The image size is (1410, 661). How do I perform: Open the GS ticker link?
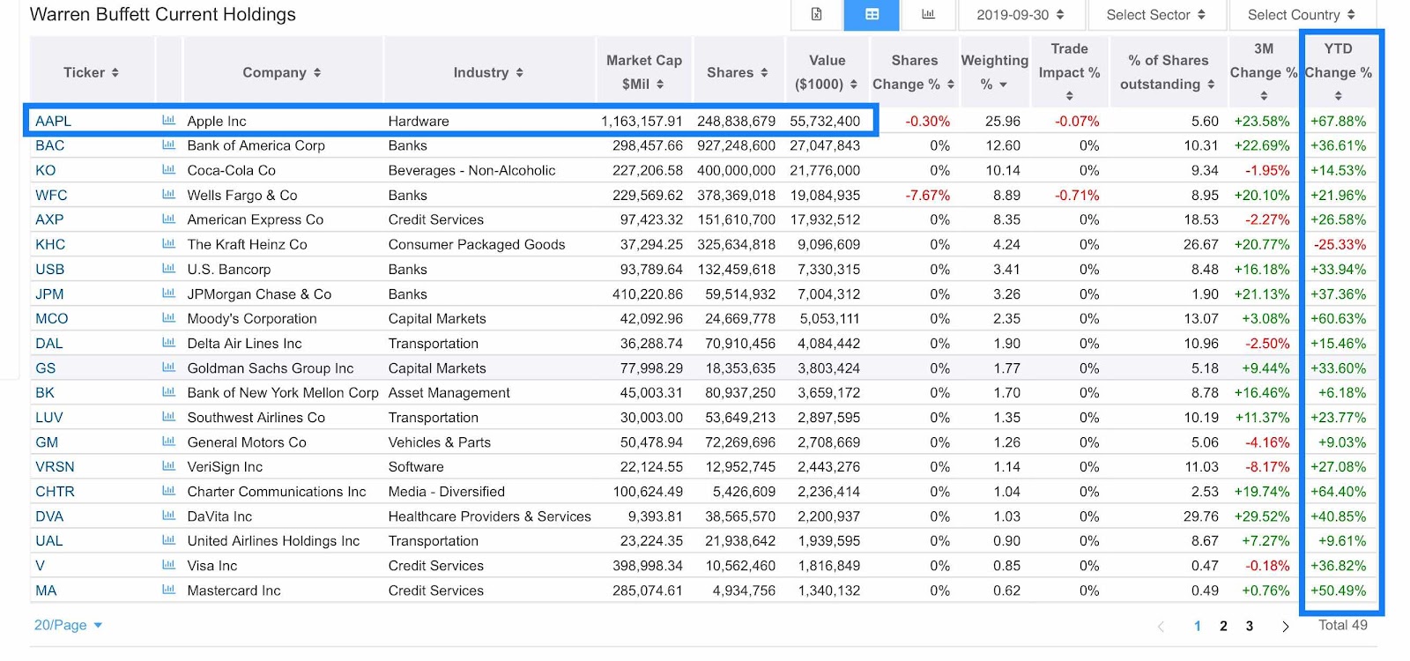click(45, 368)
